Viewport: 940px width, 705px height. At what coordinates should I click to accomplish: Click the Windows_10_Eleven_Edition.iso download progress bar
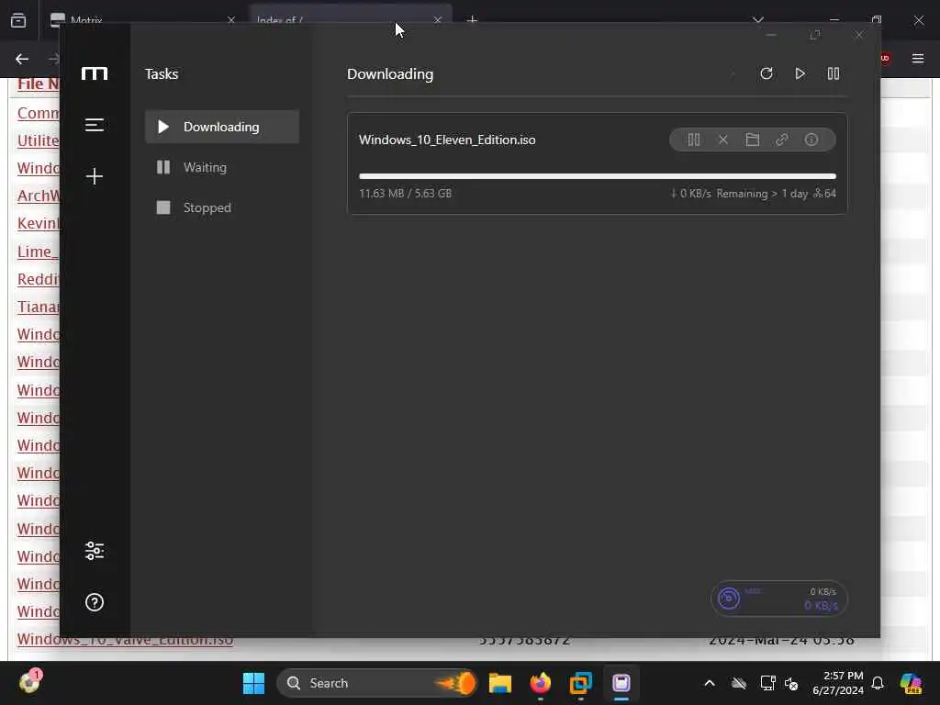coord(597,176)
